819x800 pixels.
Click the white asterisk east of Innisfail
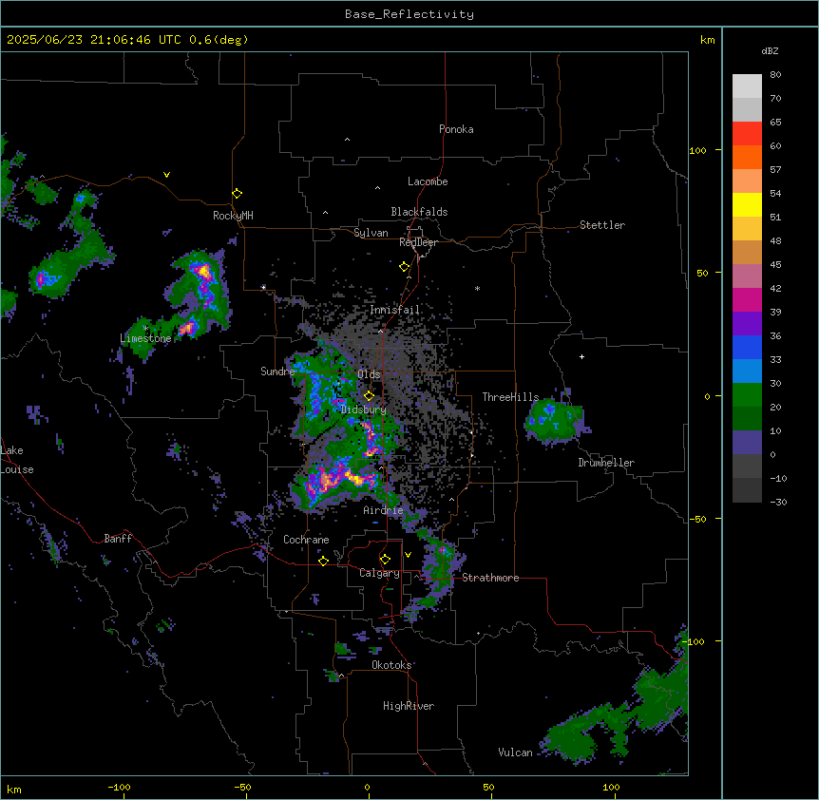(x=477, y=288)
